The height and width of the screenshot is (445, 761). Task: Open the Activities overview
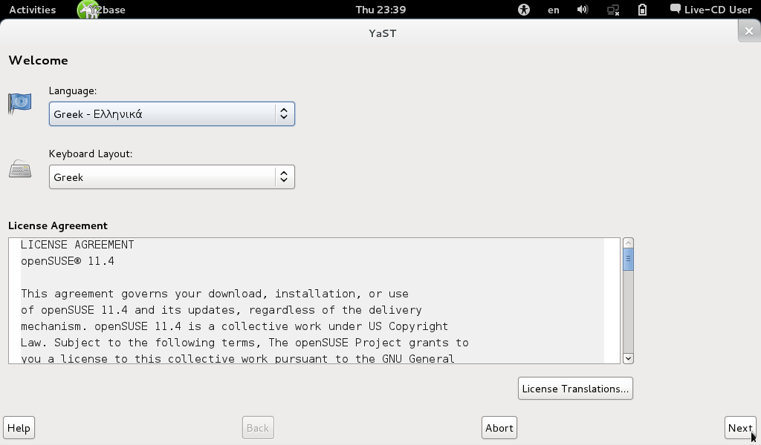click(x=32, y=10)
